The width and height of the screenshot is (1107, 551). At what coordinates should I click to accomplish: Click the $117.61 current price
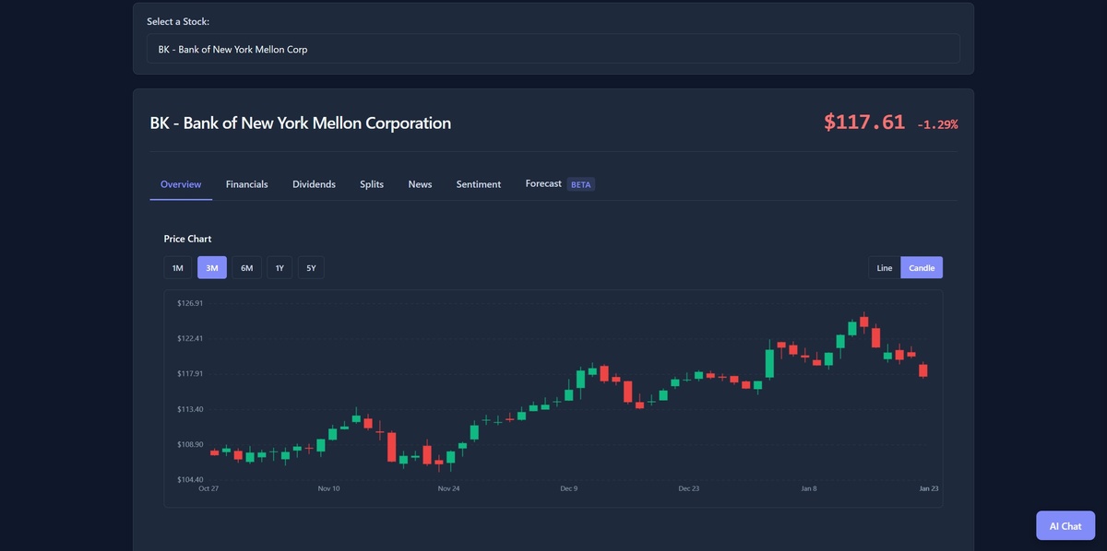tap(864, 122)
